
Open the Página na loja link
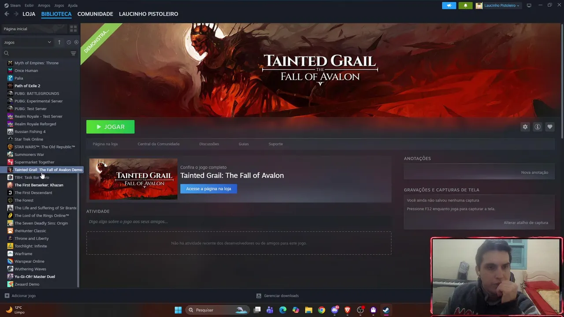coord(105,144)
